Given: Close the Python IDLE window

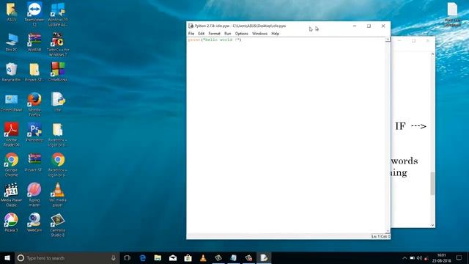Looking at the screenshot, I should point(383,26).
